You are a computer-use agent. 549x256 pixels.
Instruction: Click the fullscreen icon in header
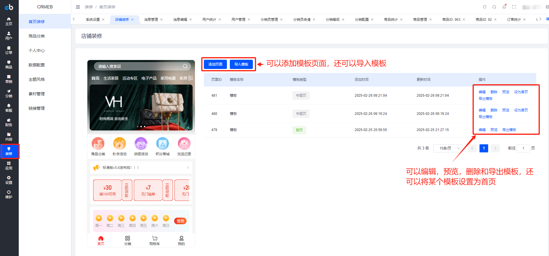coord(514,7)
